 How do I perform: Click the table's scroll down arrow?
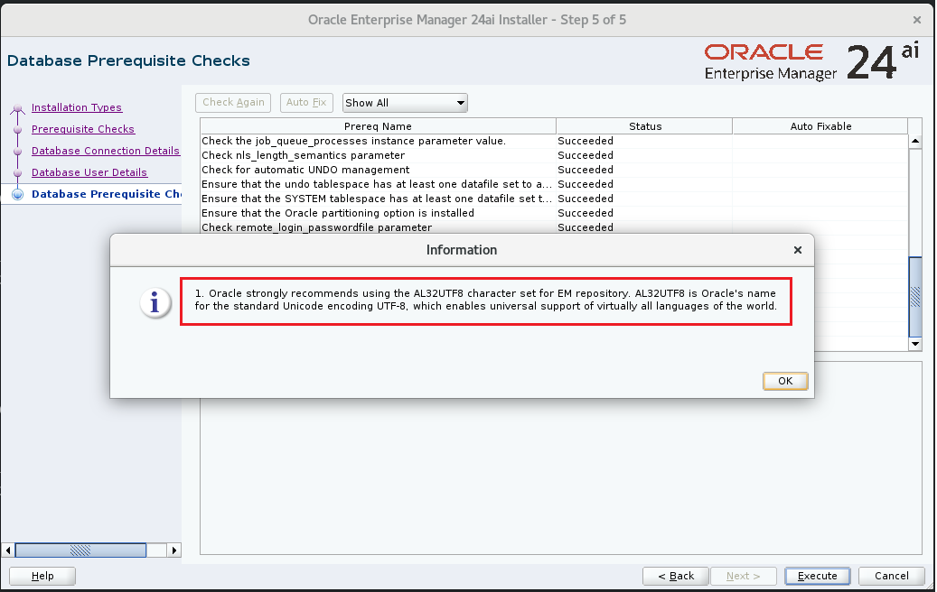click(x=915, y=344)
